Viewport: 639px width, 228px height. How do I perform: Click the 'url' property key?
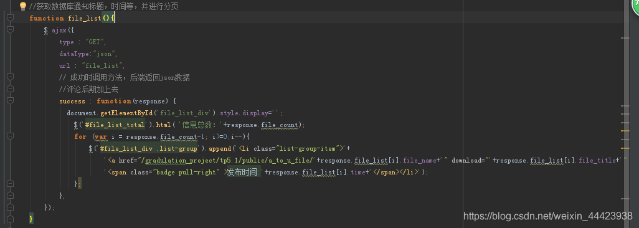(65, 66)
